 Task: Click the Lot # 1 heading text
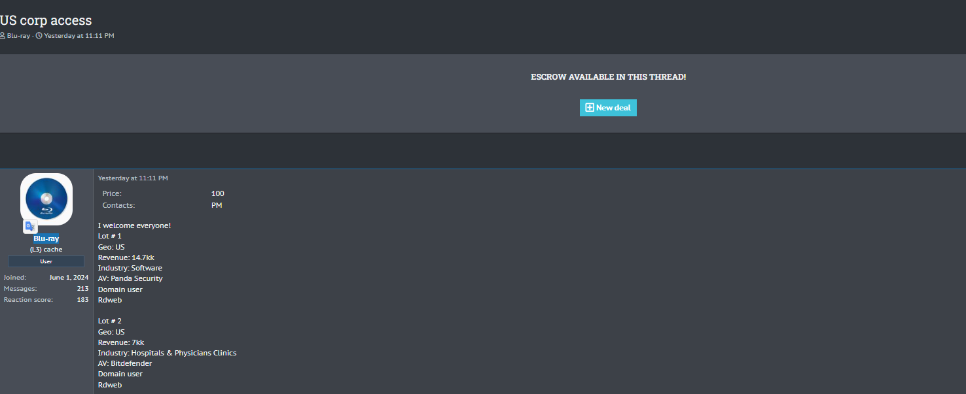[x=110, y=236]
